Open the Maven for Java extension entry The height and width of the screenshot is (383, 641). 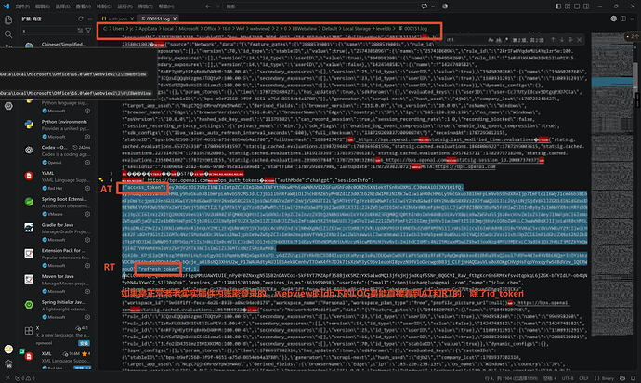[58, 284]
